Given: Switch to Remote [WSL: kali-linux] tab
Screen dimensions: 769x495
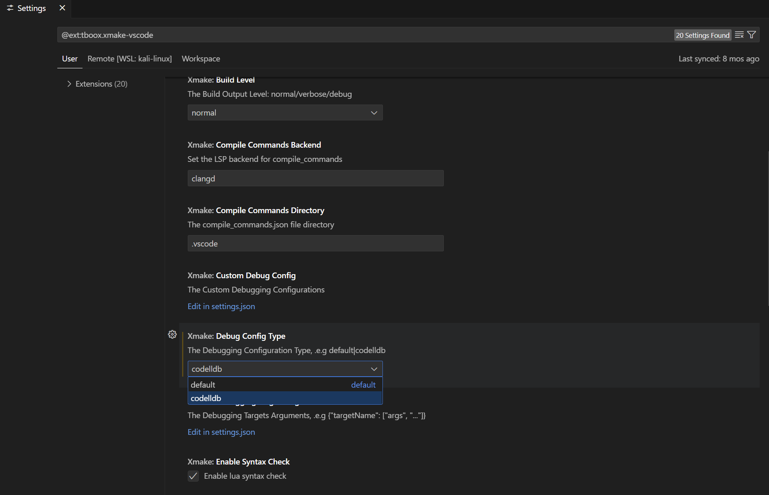Looking at the screenshot, I should (130, 59).
